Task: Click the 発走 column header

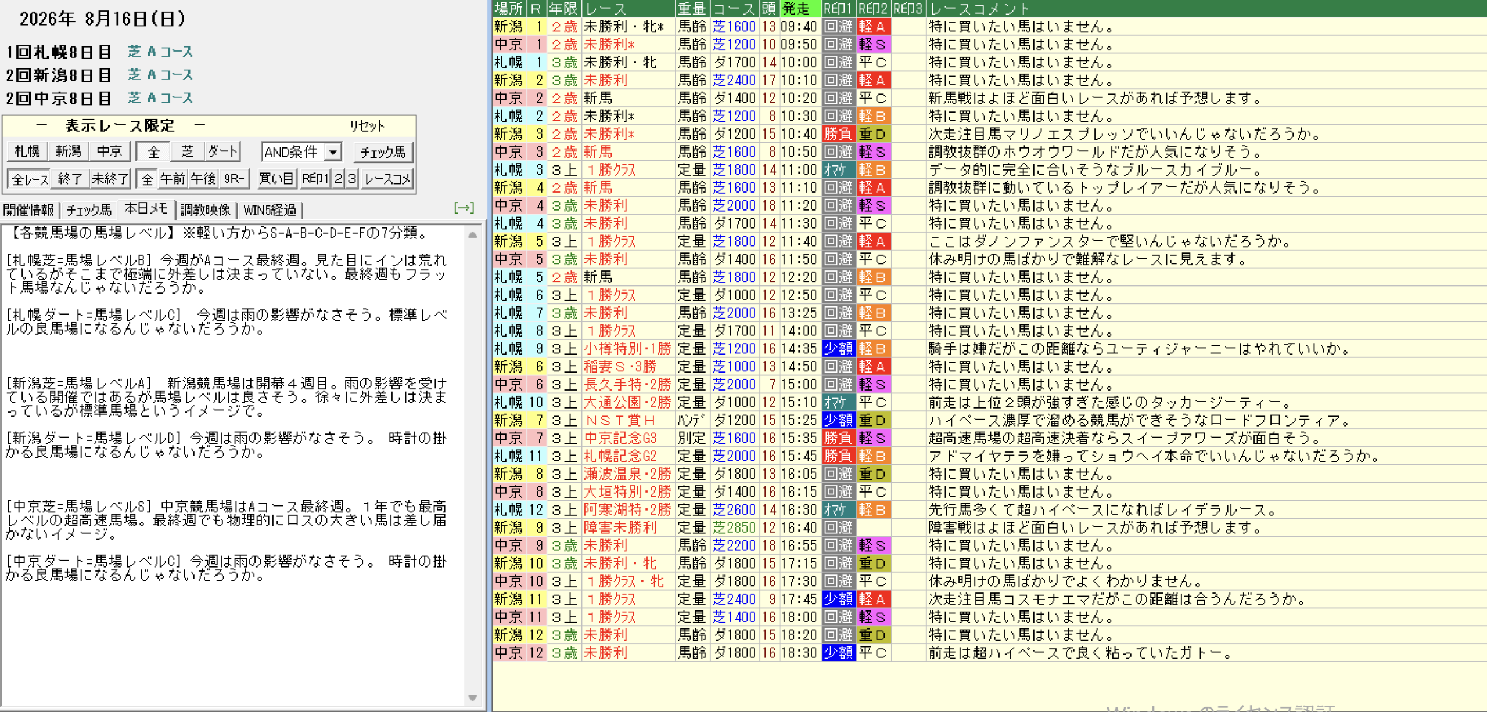Action: click(800, 9)
